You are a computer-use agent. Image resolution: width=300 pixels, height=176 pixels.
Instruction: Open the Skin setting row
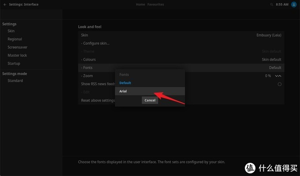[x=181, y=35]
